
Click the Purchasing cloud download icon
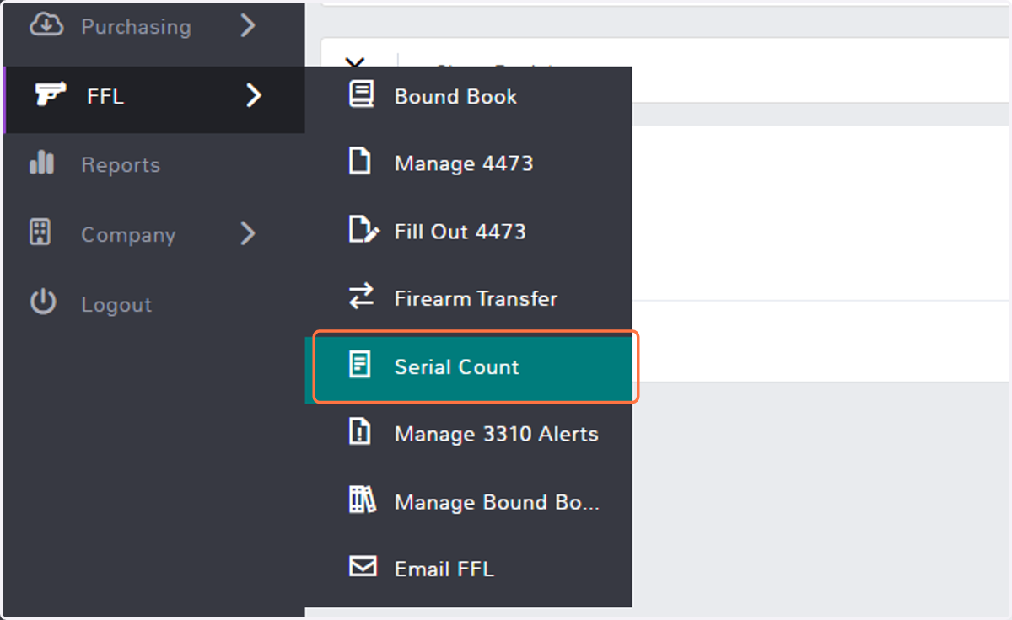click(x=46, y=25)
